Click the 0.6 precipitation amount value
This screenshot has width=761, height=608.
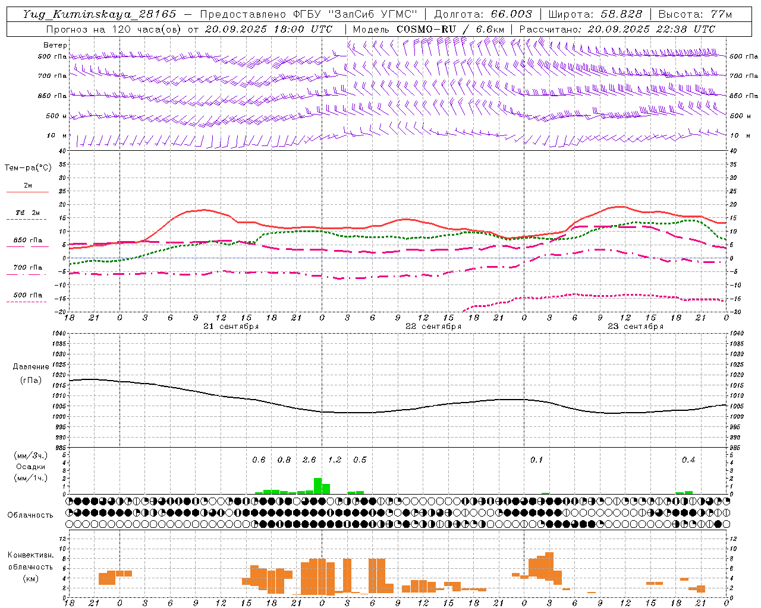click(x=259, y=460)
